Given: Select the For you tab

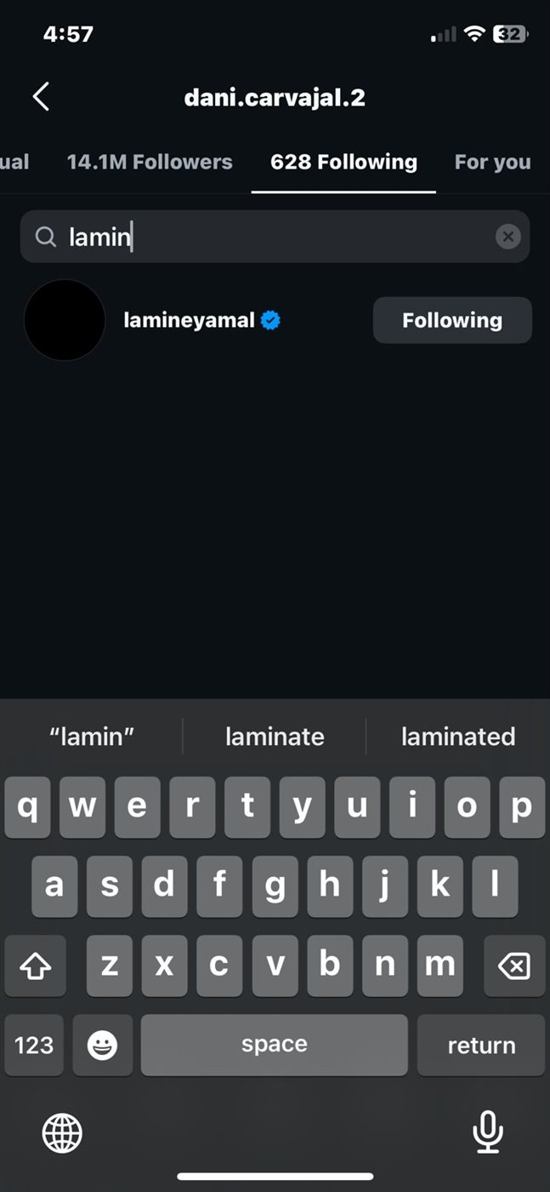Looking at the screenshot, I should [492, 162].
